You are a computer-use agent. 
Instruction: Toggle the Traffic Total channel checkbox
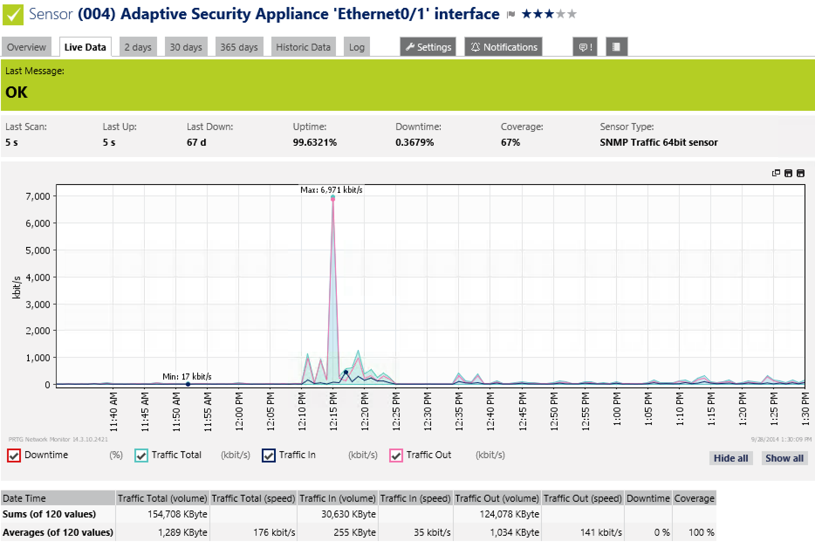click(141, 456)
